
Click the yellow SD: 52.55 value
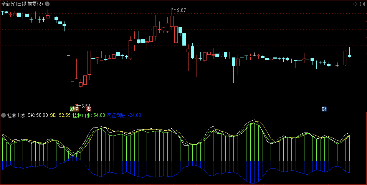(x=60, y=115)
